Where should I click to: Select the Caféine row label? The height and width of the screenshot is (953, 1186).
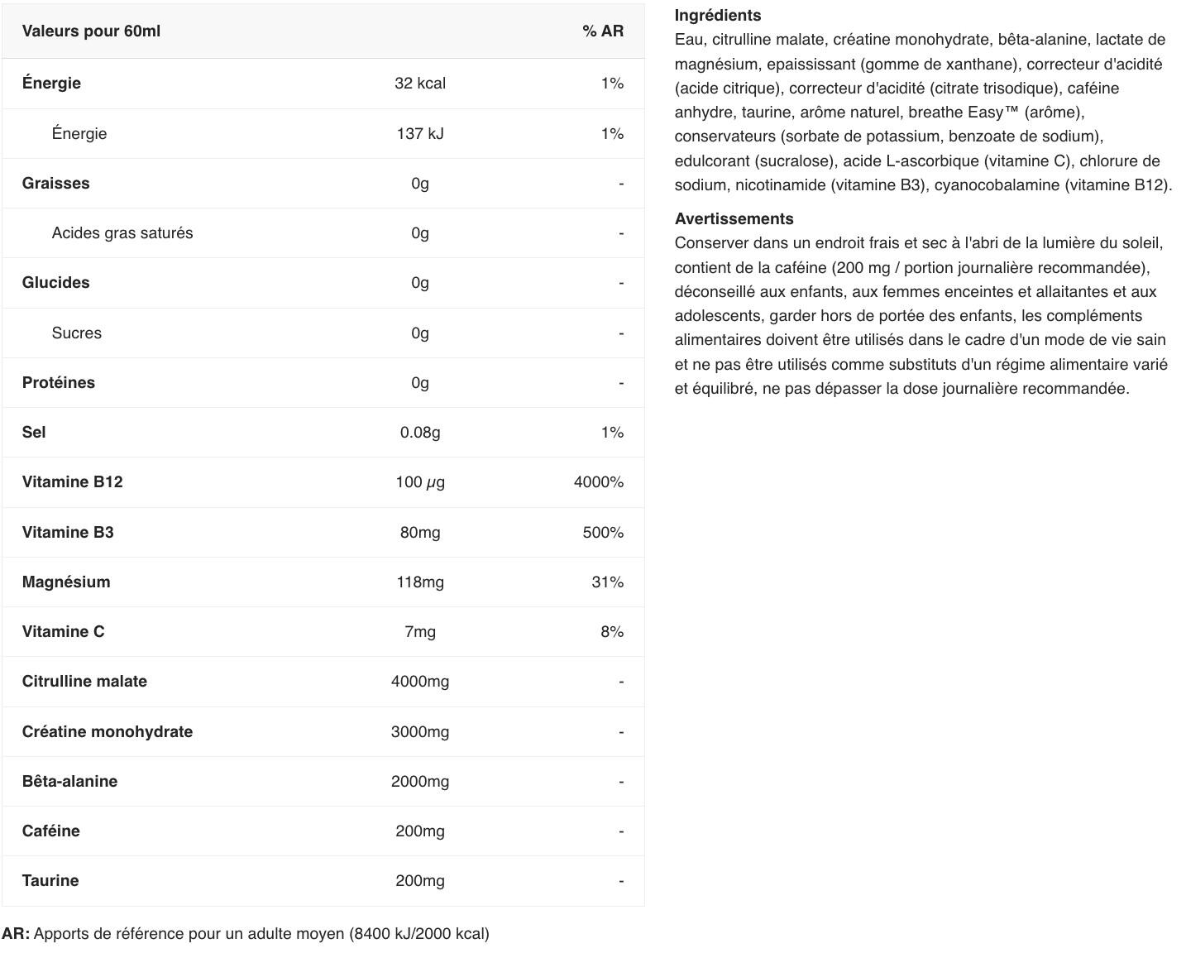click(50, 831)
